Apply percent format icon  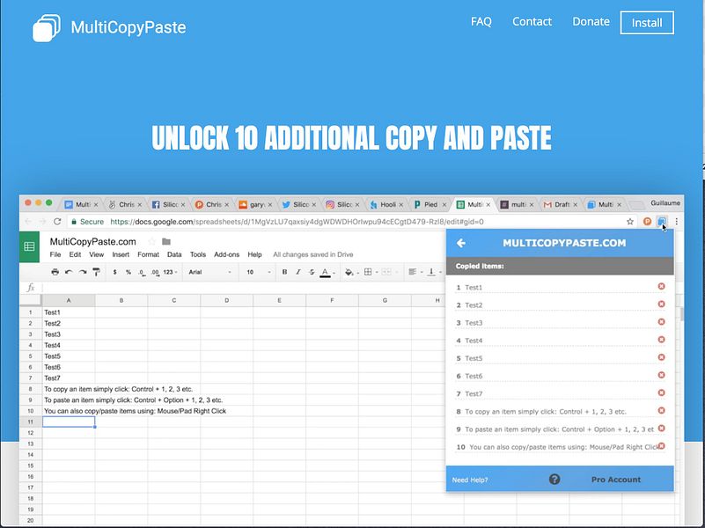128,272
